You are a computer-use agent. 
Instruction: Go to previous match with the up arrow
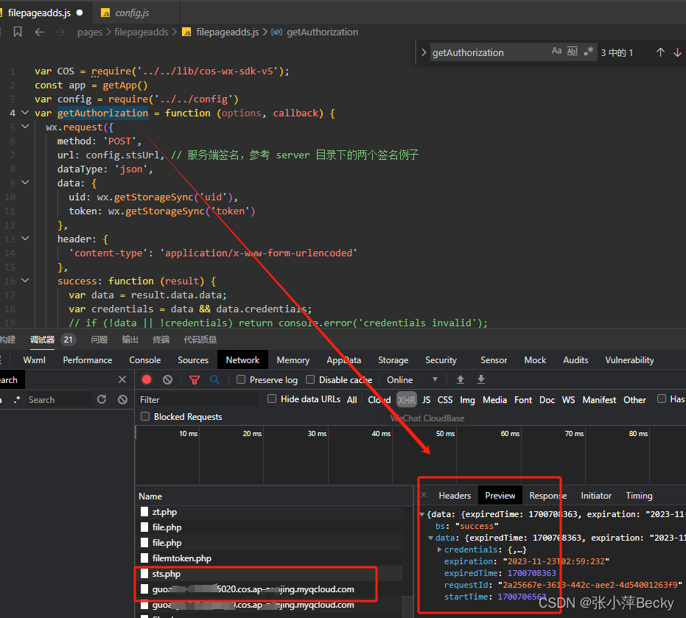pos(660,52)
